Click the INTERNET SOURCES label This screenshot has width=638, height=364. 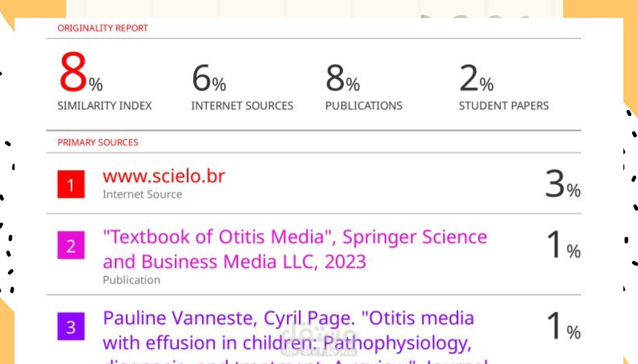tap(242, 106)
